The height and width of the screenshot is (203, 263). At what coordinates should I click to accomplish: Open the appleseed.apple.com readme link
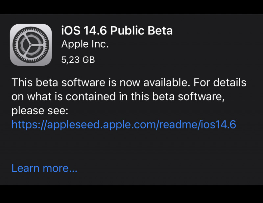pos(124,124)
